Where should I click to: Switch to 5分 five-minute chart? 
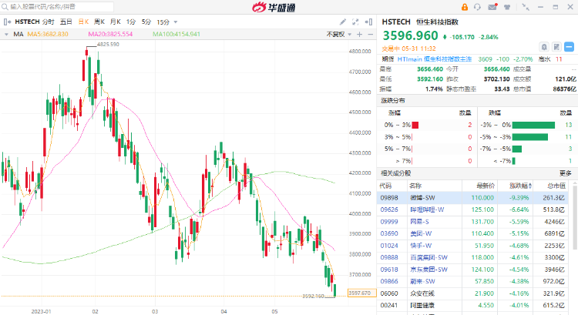pos(146,22)
